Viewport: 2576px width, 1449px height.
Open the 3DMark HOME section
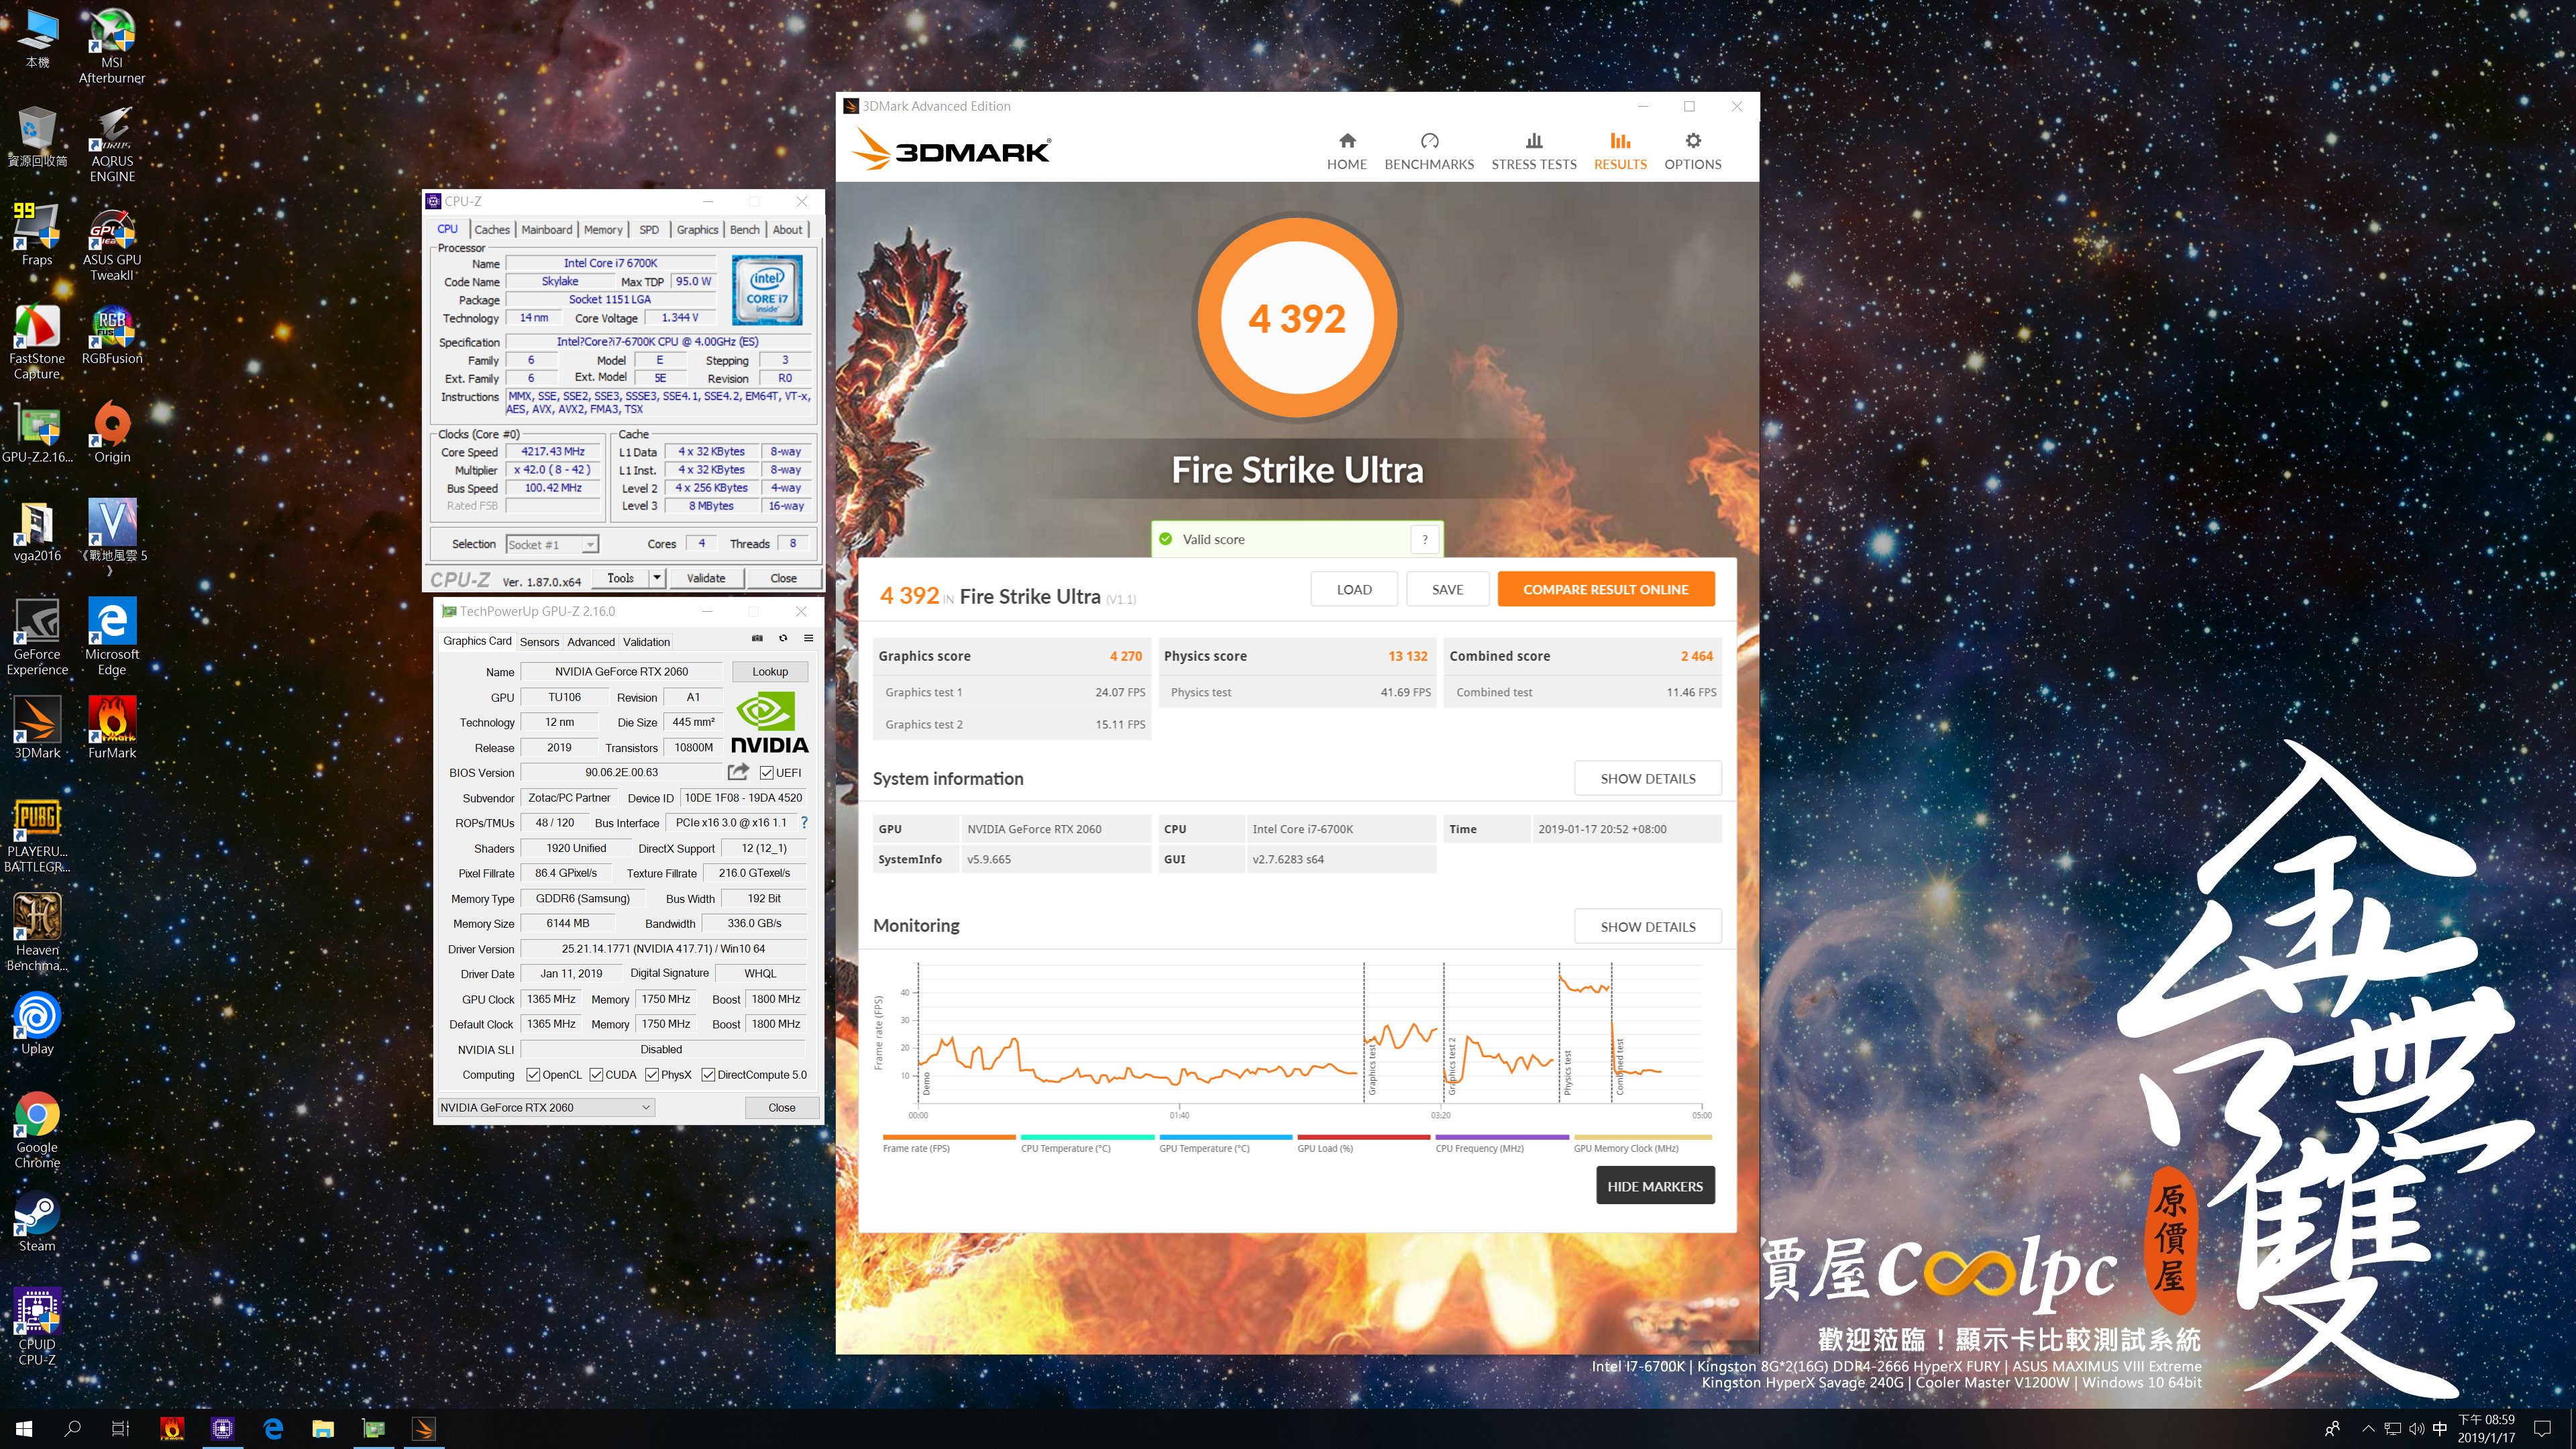coord(1346,151)
